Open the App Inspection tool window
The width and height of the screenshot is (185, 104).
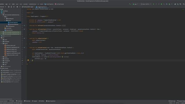[51, 101]
